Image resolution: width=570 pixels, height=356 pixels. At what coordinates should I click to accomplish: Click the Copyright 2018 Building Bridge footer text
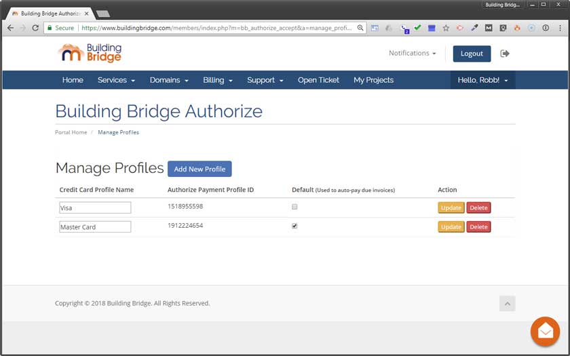pos(132,303)
